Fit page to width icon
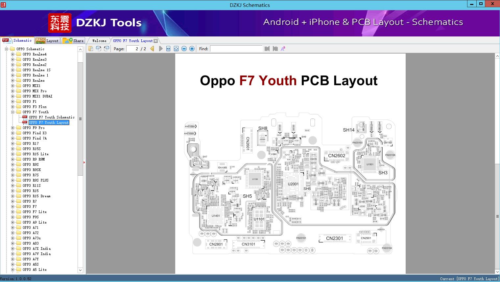The image size is (500, 282). click(x=168, y=49)
